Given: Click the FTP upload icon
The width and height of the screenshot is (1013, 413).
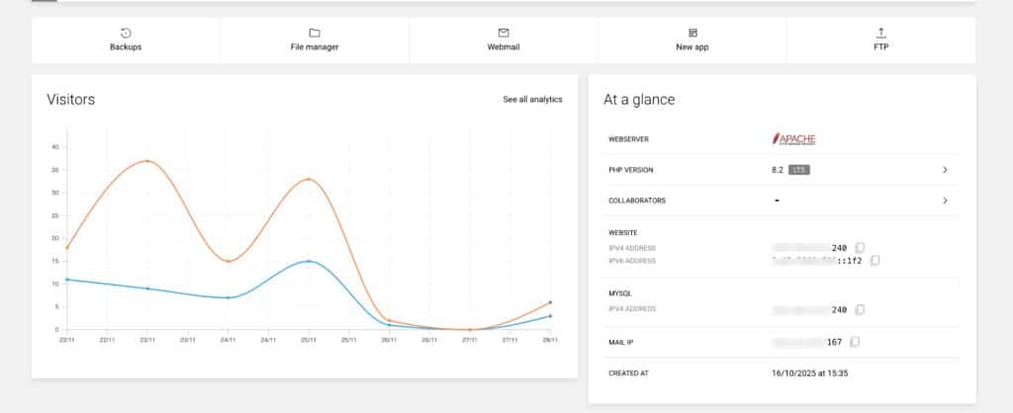Looking at the screenshot, I should point(881,33).
